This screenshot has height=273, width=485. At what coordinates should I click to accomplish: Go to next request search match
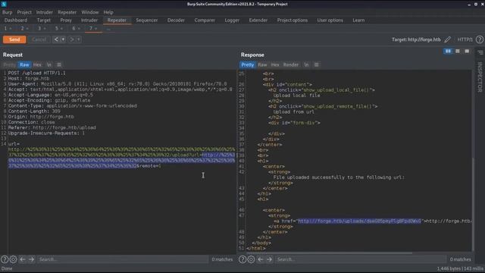[31, 259]
